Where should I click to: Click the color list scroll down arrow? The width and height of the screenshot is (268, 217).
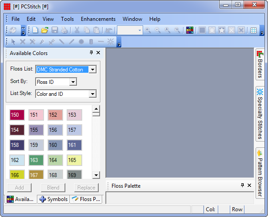point(96,175)
